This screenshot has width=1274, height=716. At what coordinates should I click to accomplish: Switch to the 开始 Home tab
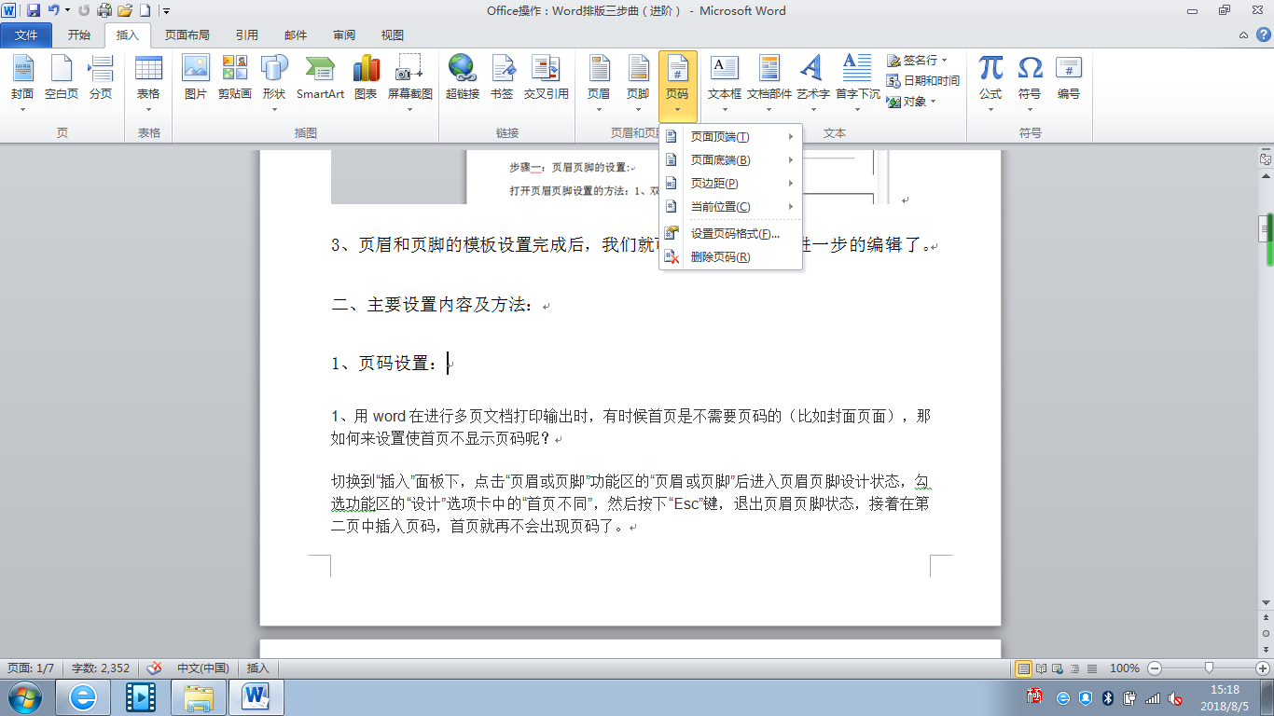pos(79,35)
